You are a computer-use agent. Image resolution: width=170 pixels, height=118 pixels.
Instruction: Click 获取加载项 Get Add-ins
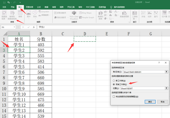tap(60, 13)
